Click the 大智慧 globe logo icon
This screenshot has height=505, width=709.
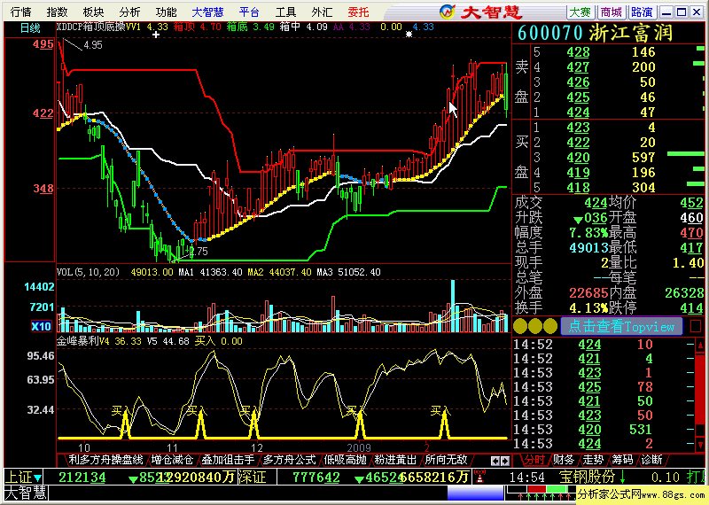tap(448, 12)
